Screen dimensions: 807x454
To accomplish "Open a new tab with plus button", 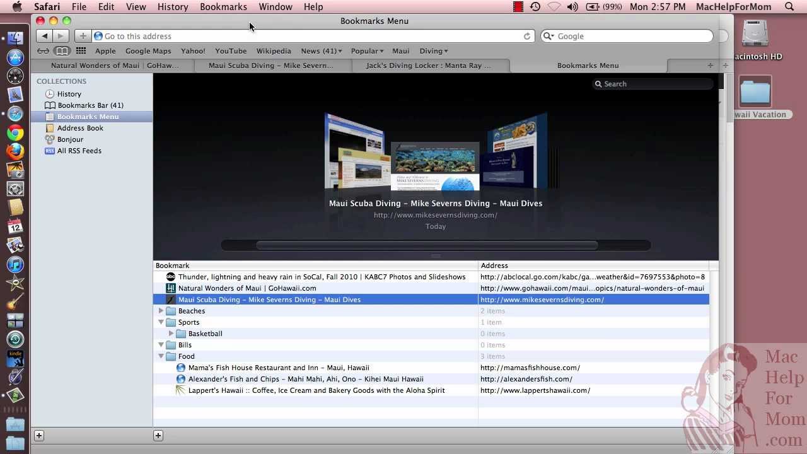I will point(710,66).
